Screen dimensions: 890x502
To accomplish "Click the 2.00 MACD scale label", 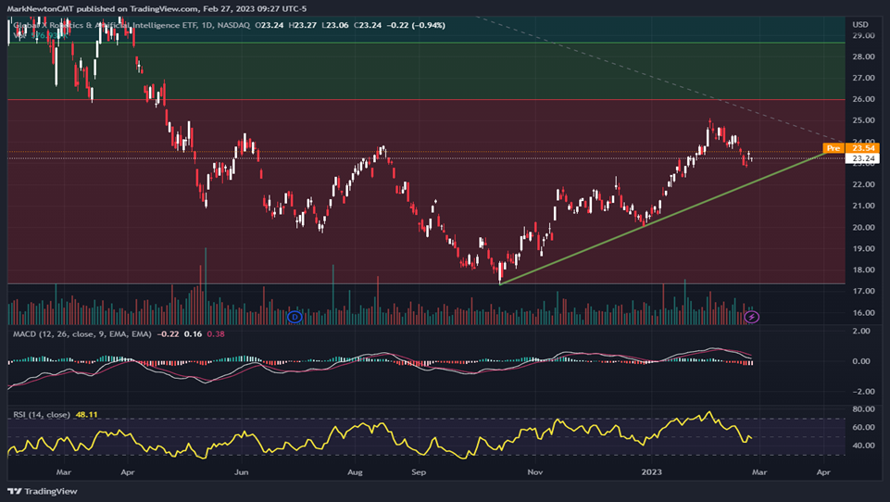I will point(861,331).
